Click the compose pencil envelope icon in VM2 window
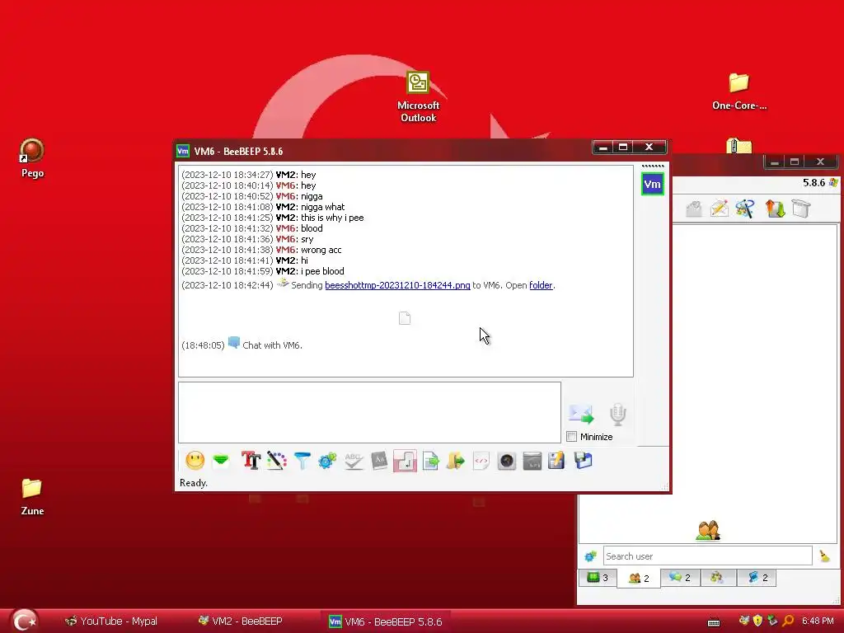 click(719, 209)
